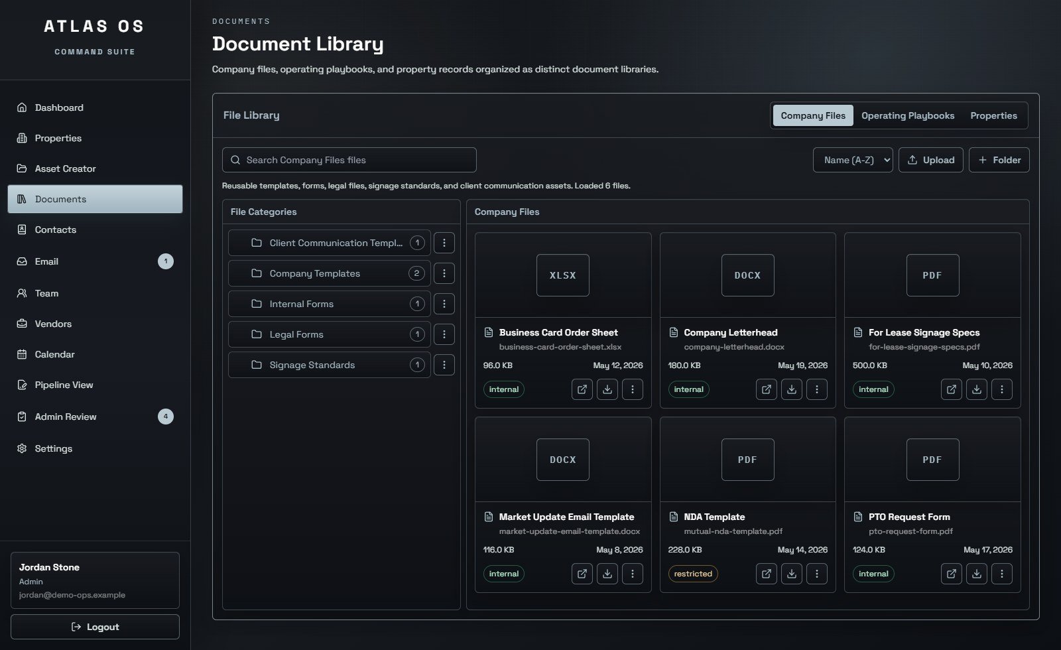Download the Business Card Order Sheet file
1061x650 pixels.
pos(607,389)
